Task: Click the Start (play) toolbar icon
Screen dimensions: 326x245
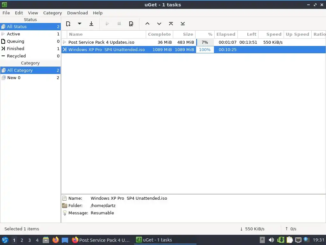Action: (107, 24)
